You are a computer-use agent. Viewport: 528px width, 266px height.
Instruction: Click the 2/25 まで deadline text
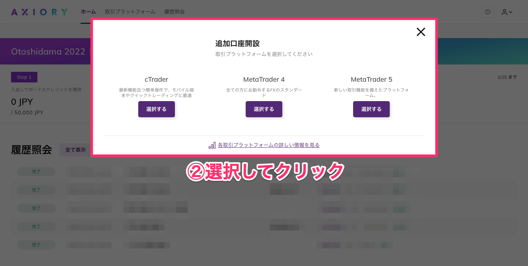click(507, 77)
